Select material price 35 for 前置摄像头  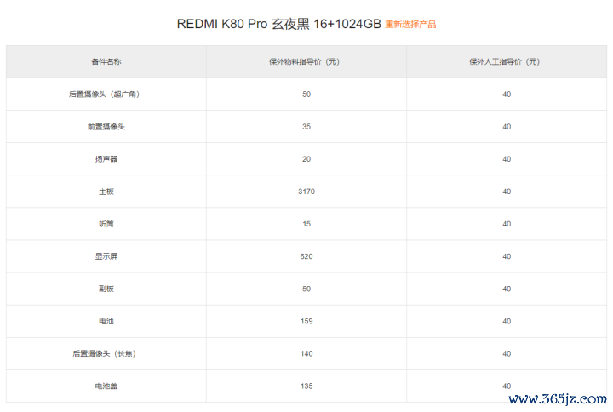306,127
